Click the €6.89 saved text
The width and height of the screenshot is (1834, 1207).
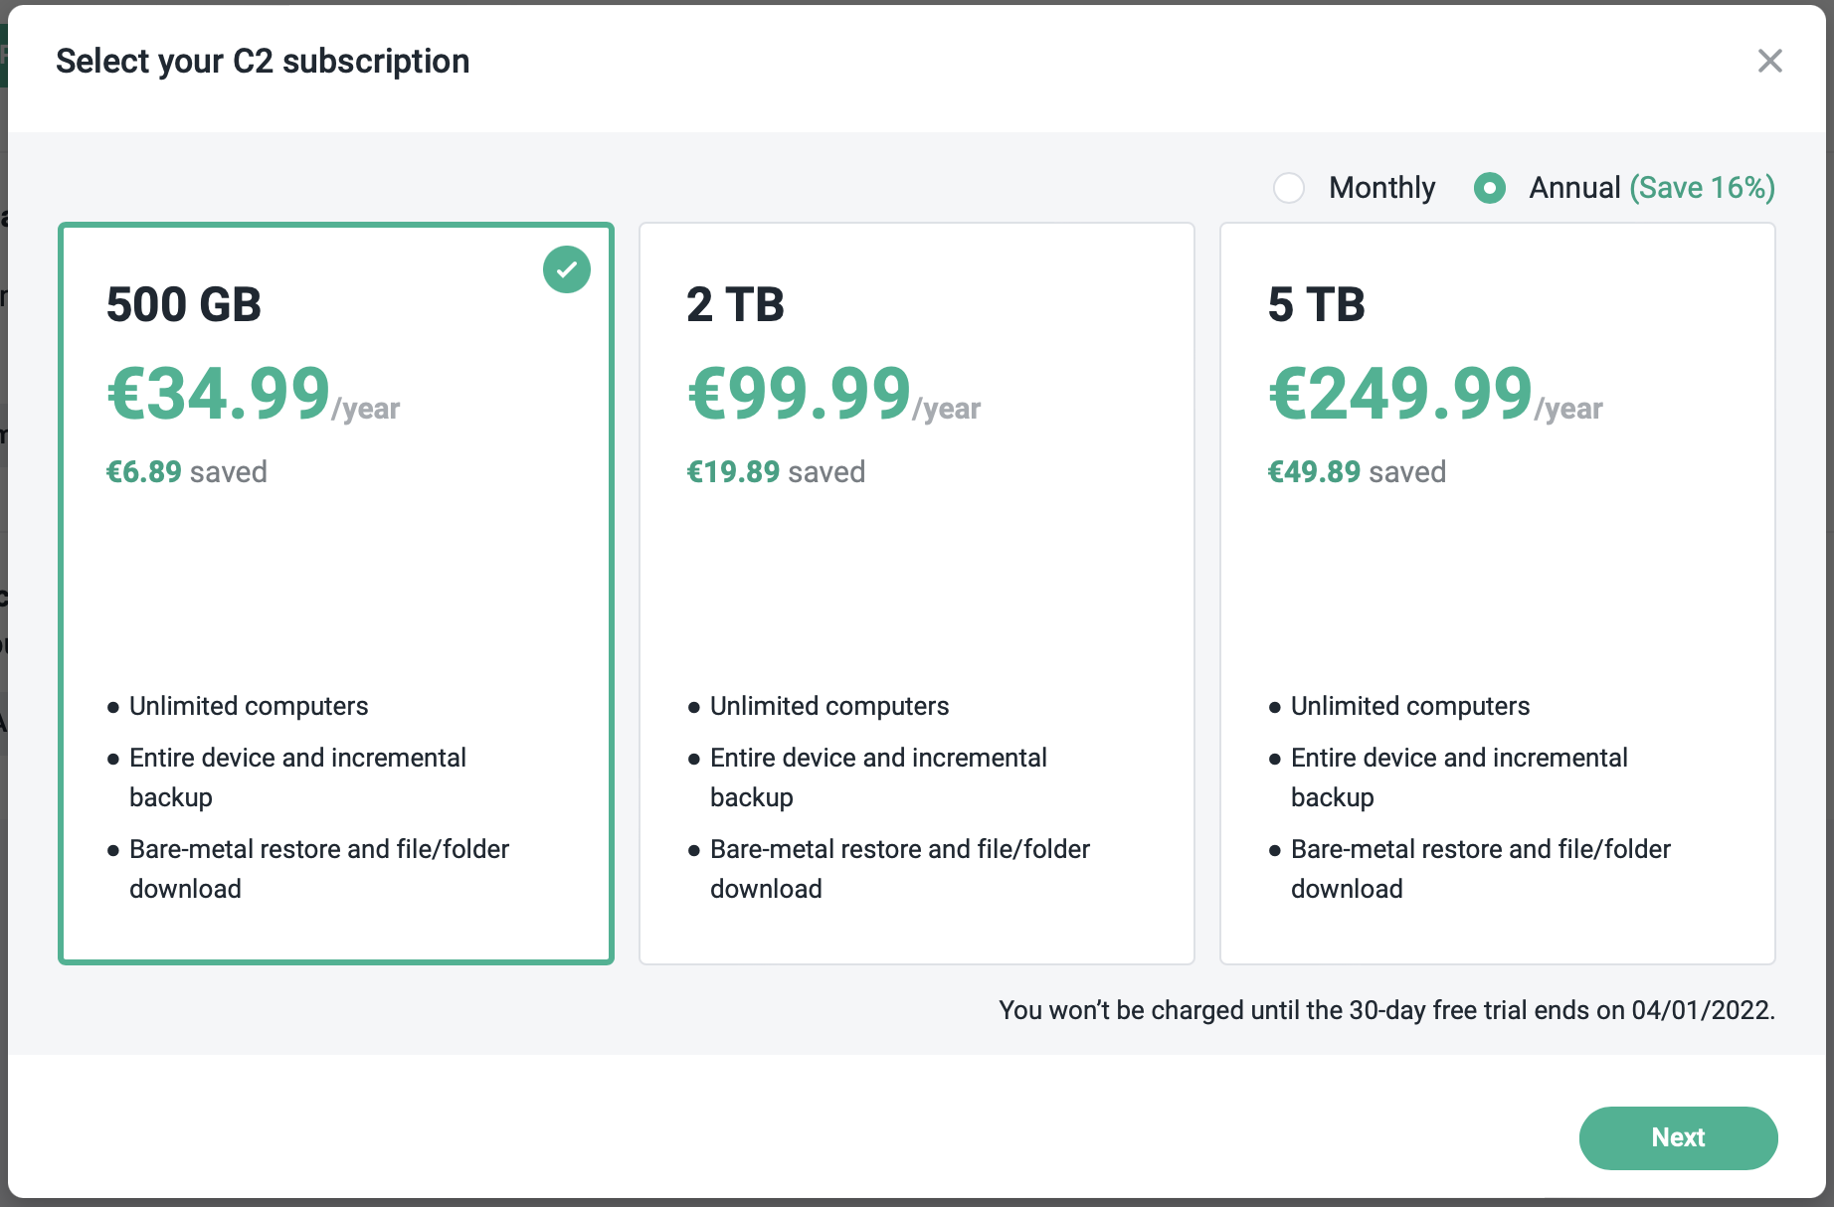tap(186, 471)
